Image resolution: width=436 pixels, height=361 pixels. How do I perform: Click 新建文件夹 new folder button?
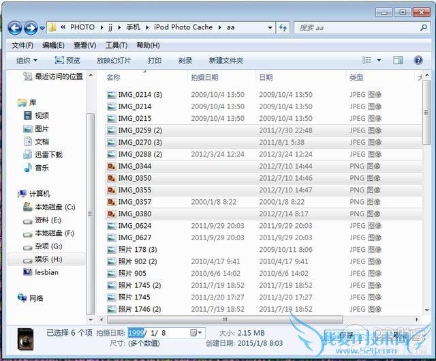click(x=226, y=60)
